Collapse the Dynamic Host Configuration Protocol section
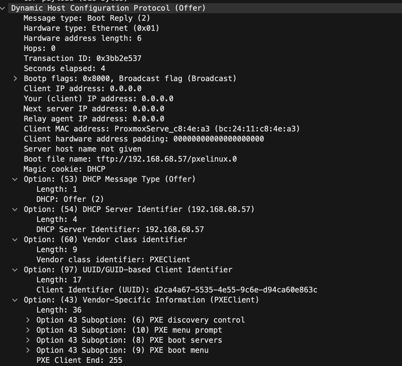Screen dimensions: 402x366 pyautogui.click(x=3, y=8)
